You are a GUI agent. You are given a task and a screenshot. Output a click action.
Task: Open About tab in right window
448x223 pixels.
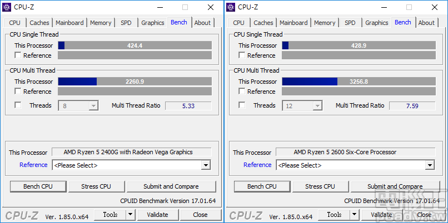click(x=426, y=23)
